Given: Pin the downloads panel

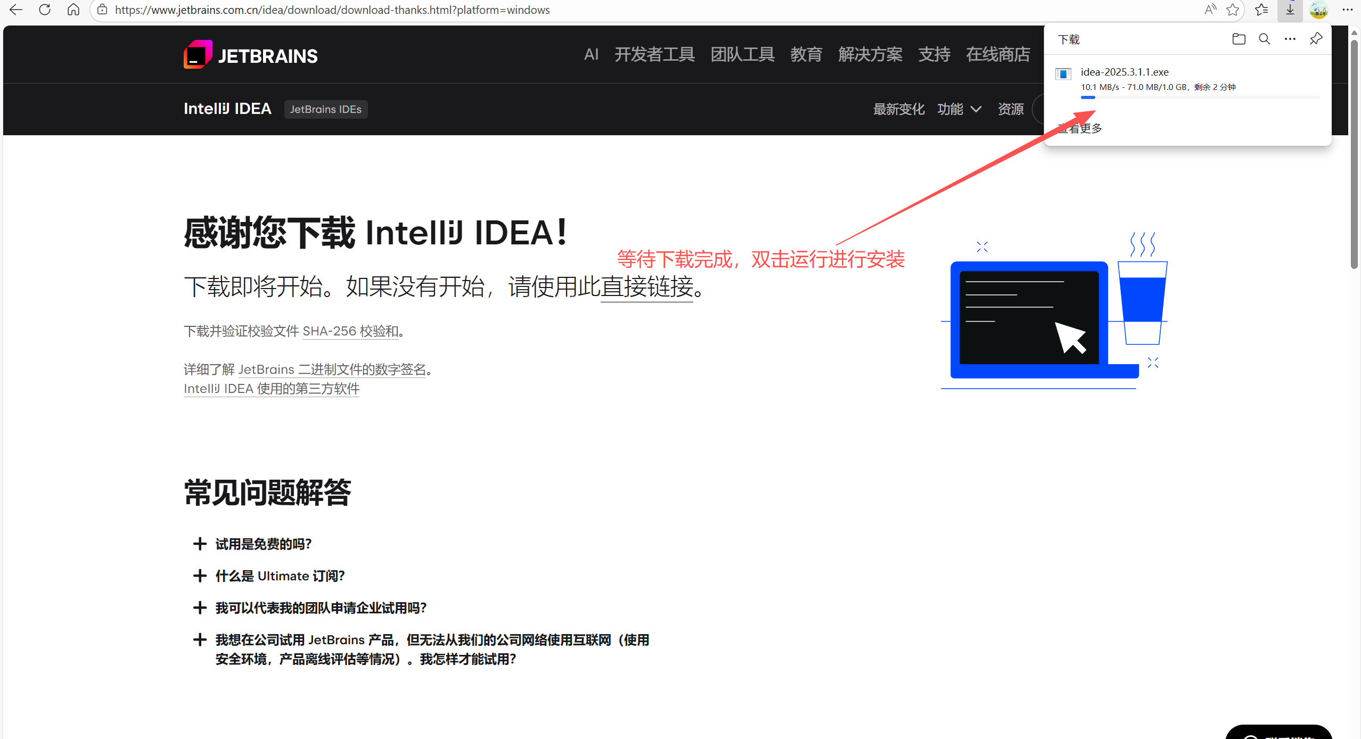Looking at the screenshot, I should coord(1316,39).
